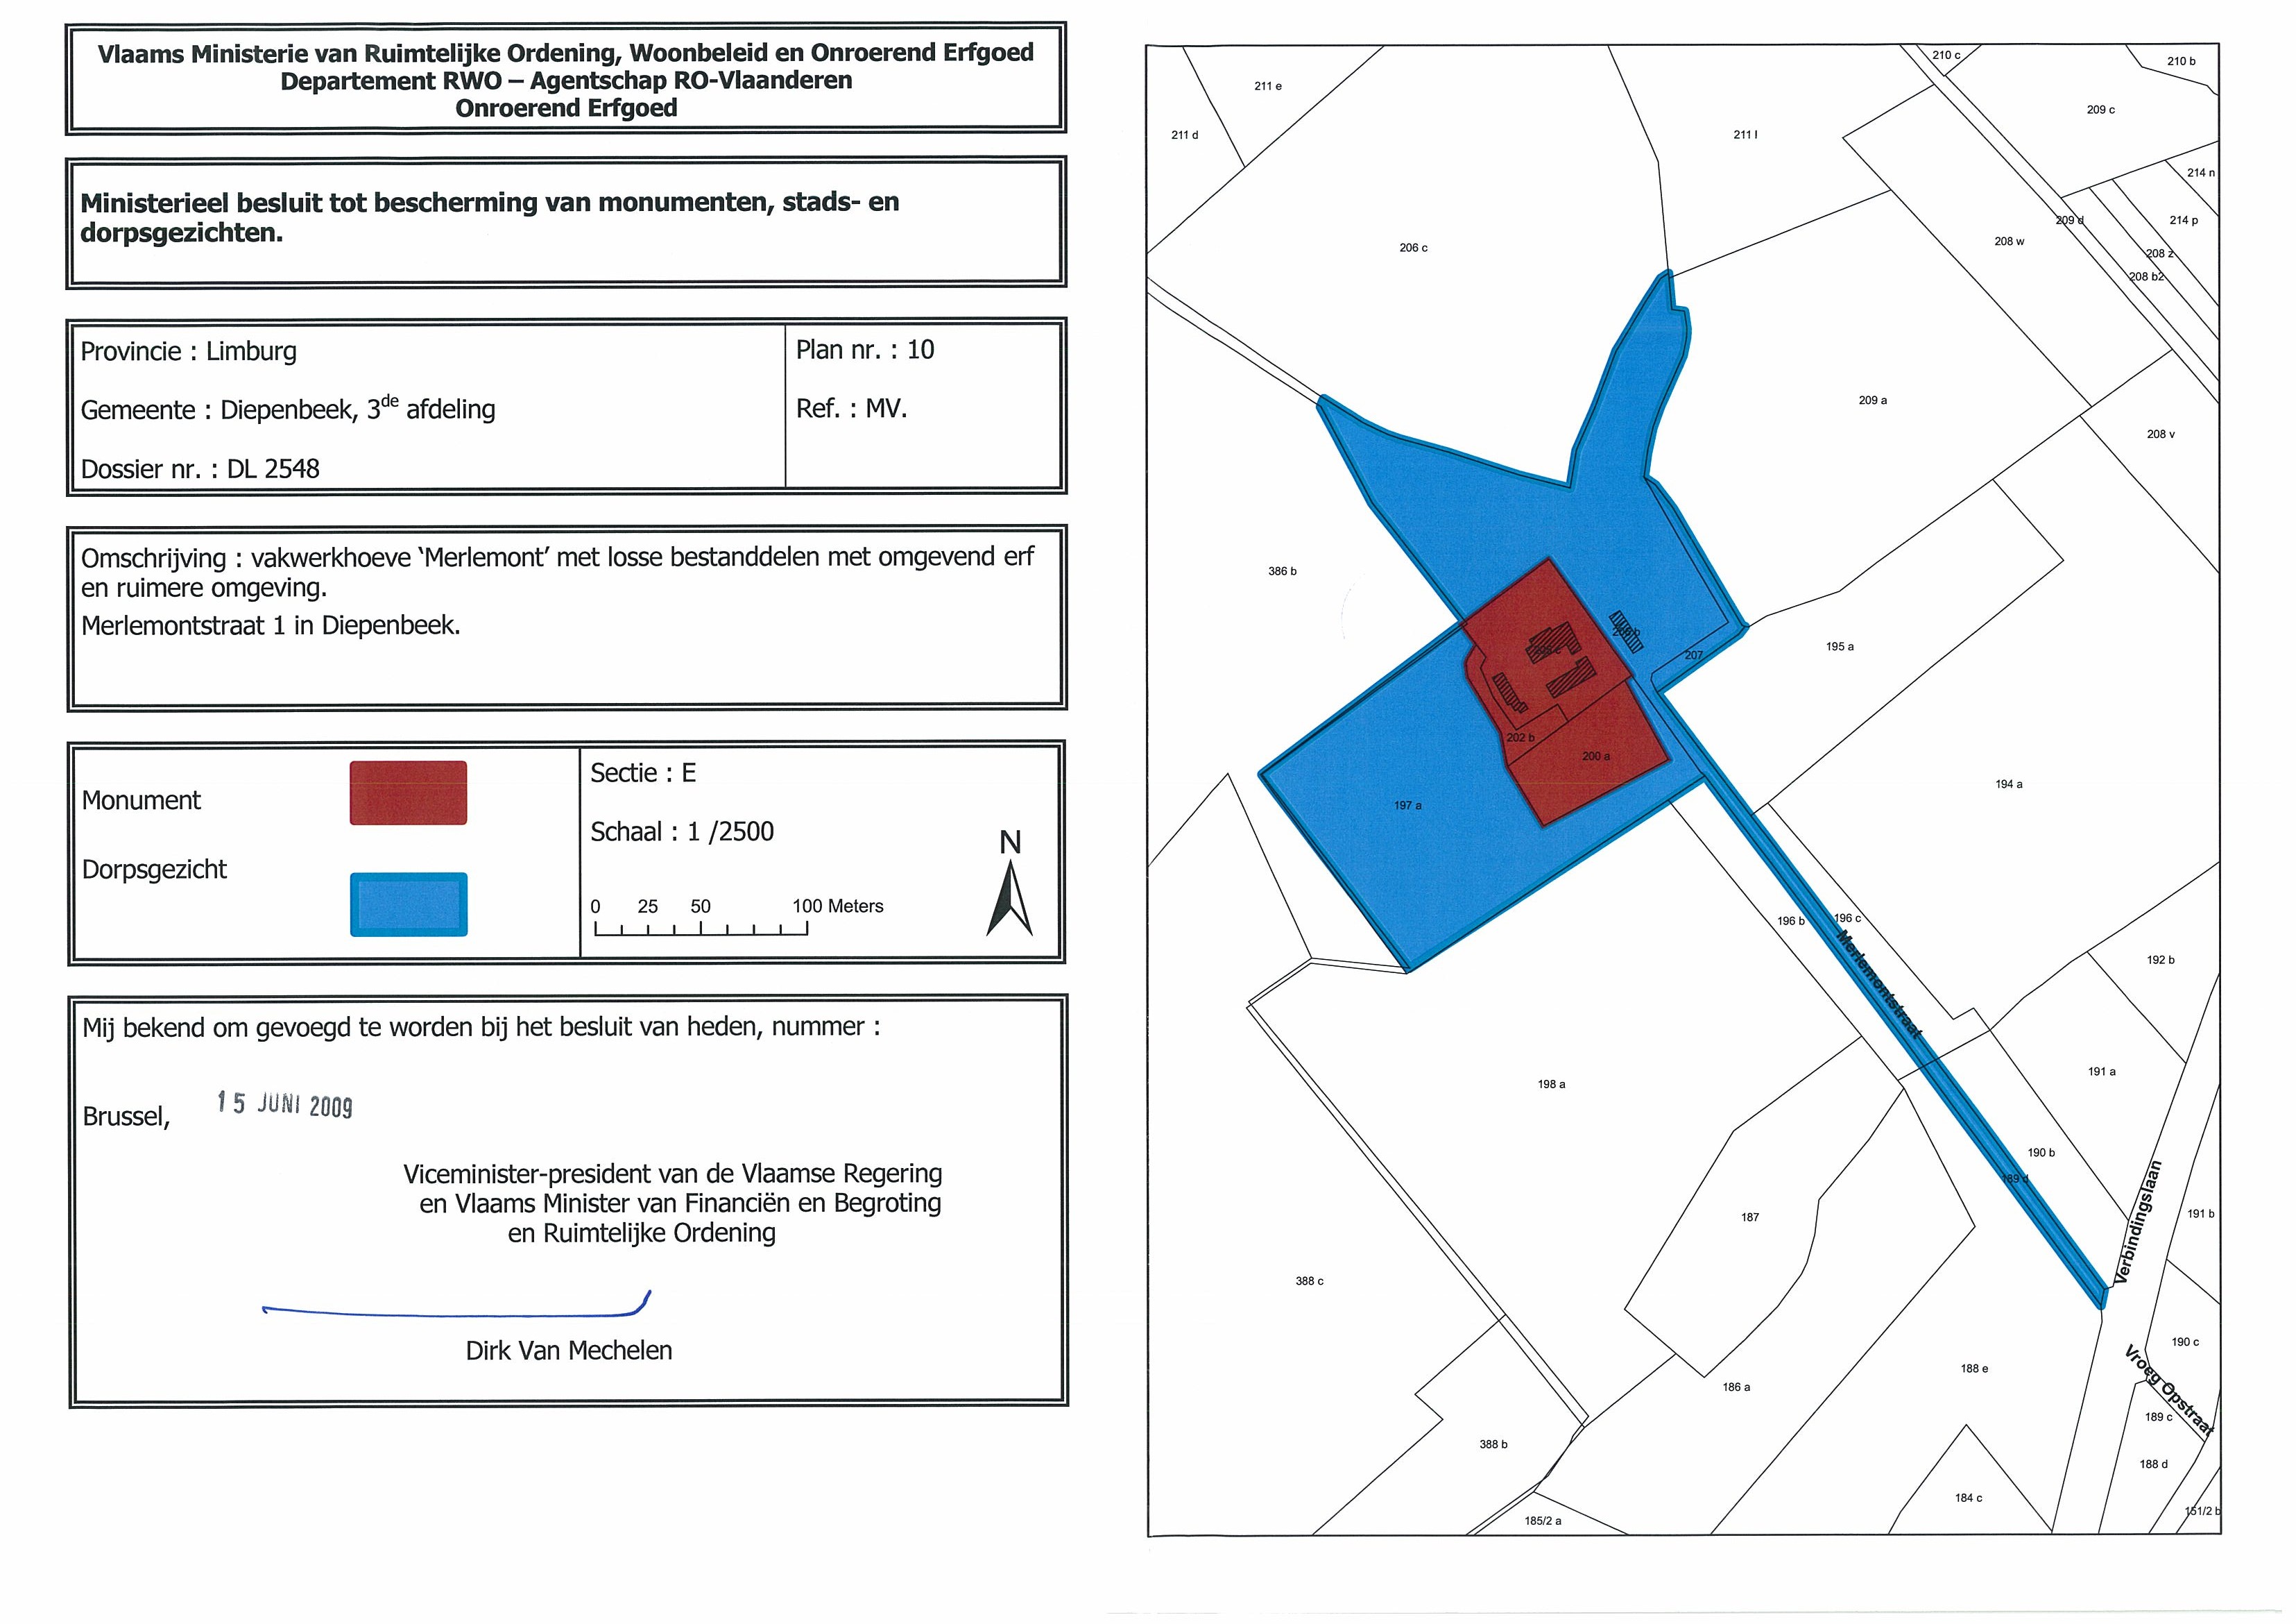Click the Merlemontstraat street label

1880,985
